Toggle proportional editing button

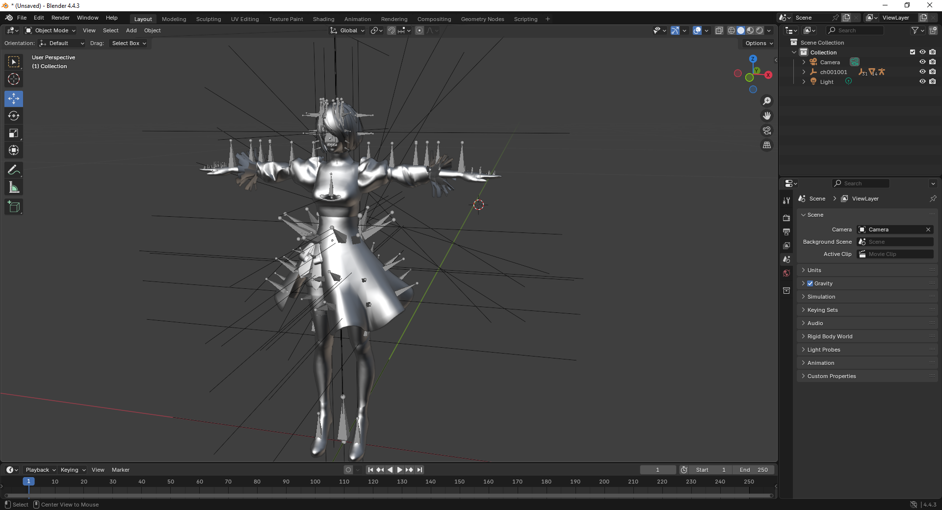click(419, 30)
